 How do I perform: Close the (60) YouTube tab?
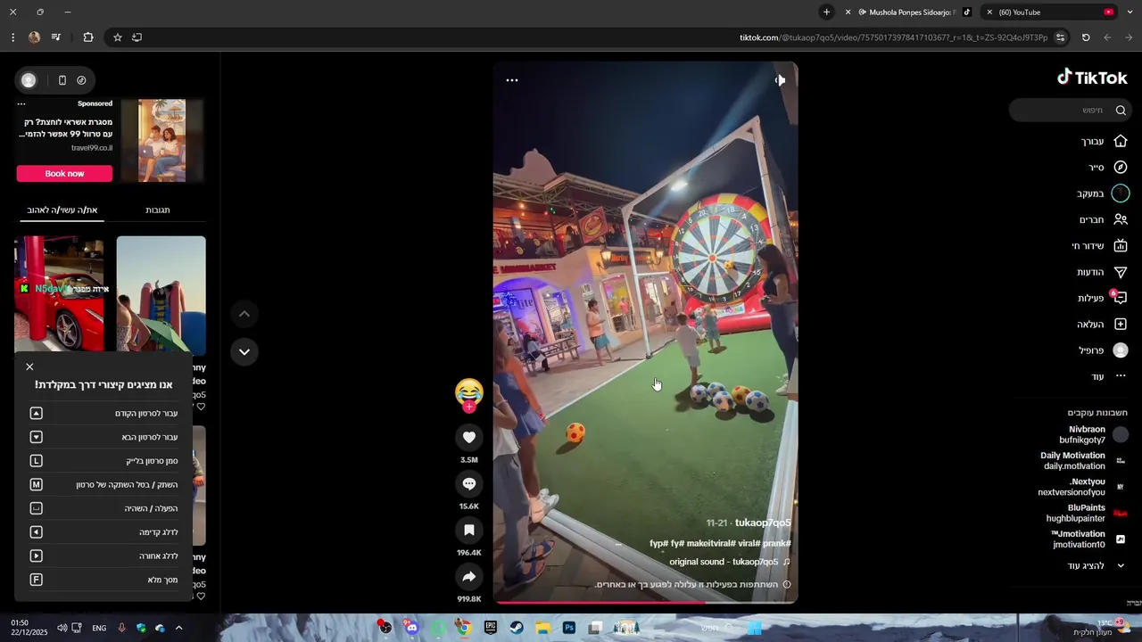[989, 12]
